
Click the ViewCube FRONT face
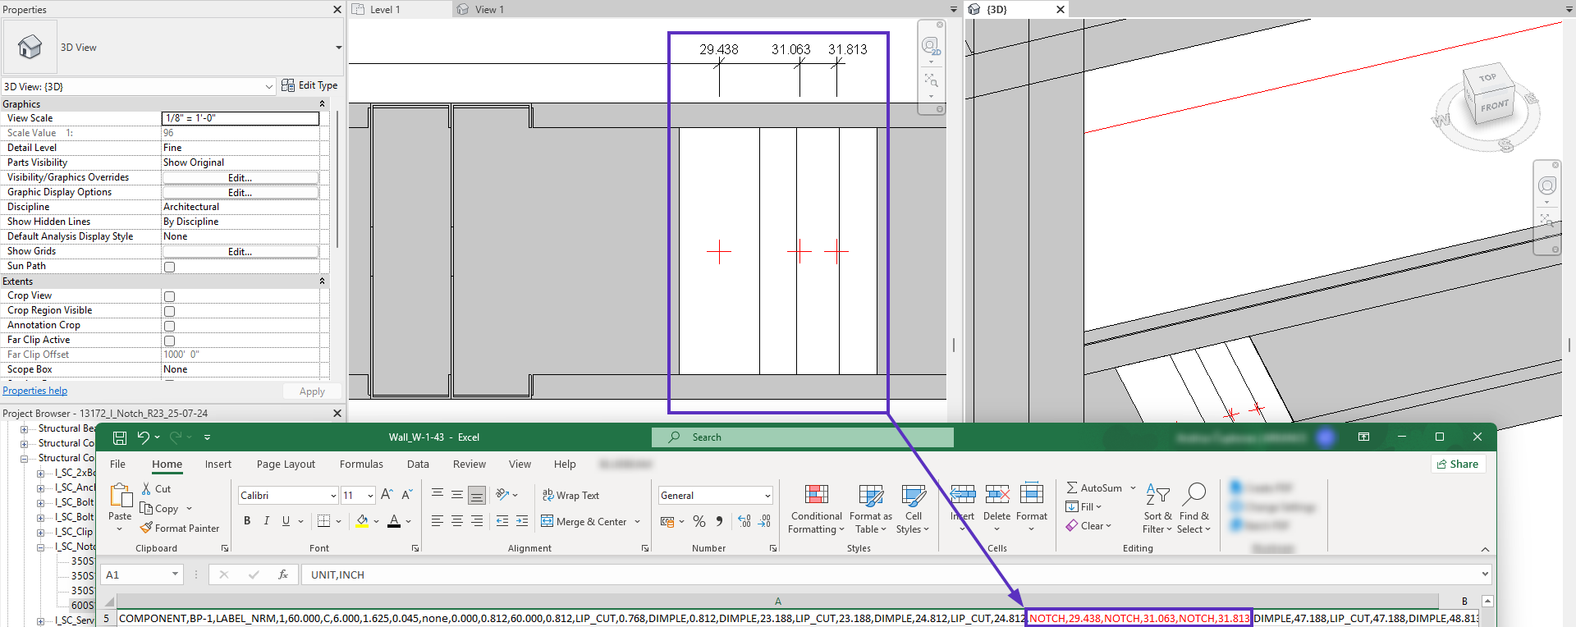[1494, 107]
